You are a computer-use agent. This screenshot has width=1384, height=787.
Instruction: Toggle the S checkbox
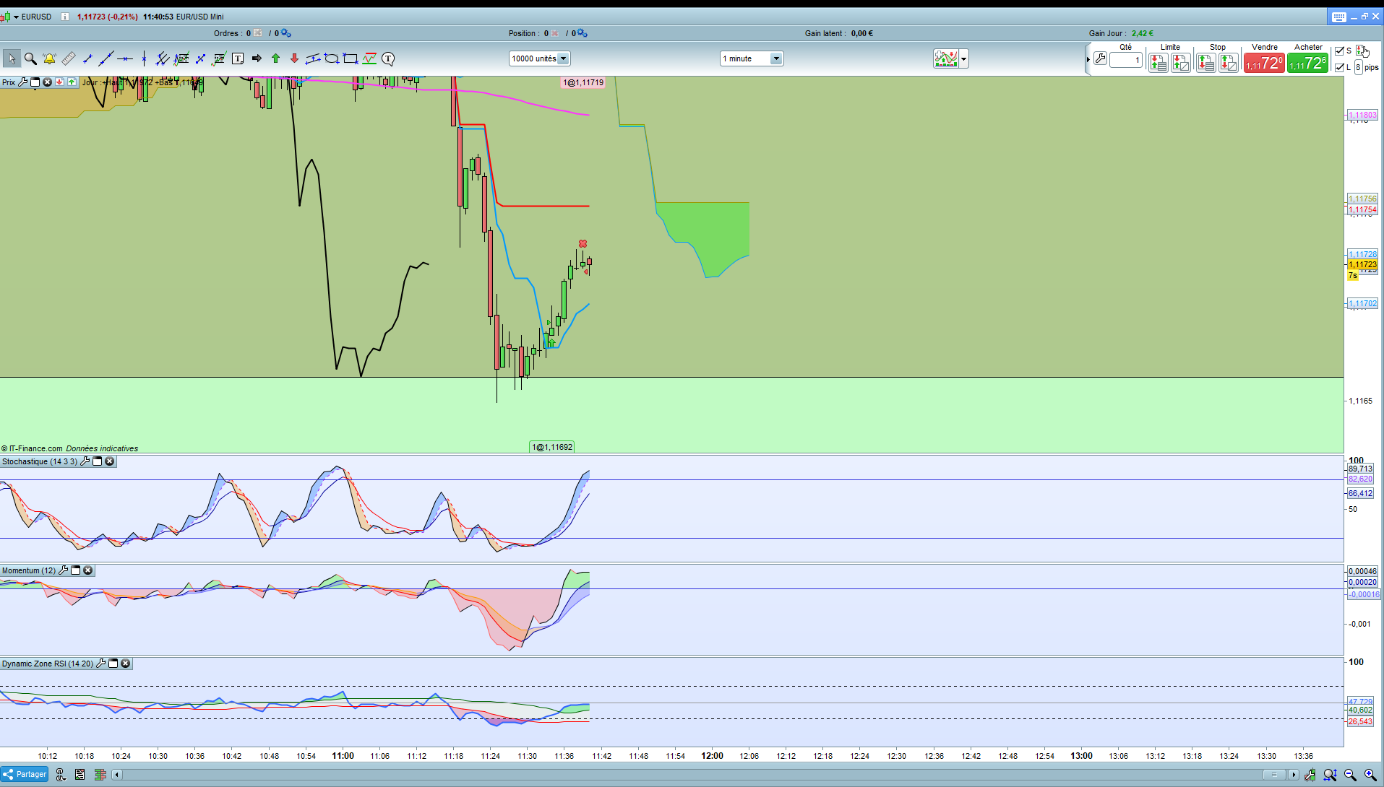point(1339,51)
